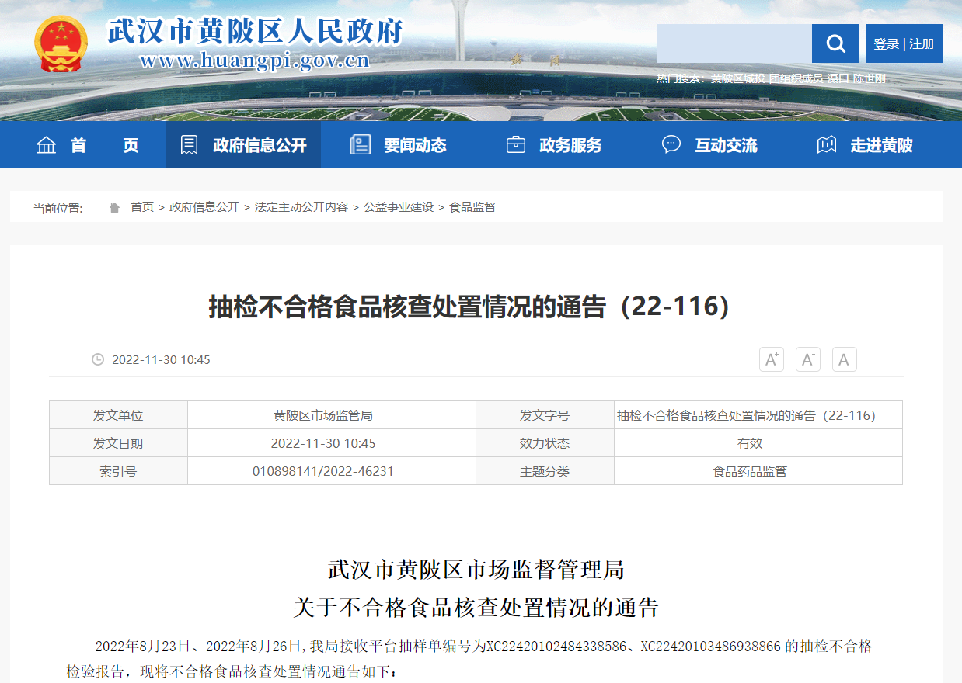The width and height of the screenshot is (962, 683).
Task: Go to 政府信息公开 in breadcrumb
Action: 204,207
